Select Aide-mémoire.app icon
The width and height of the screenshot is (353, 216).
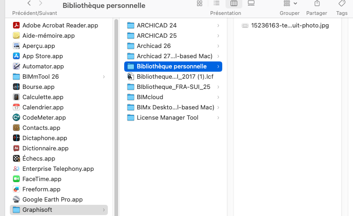click(x=16, y=36)
